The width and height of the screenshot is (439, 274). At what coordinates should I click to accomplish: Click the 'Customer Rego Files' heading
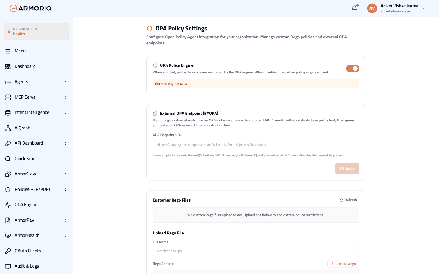pos(172,200)
